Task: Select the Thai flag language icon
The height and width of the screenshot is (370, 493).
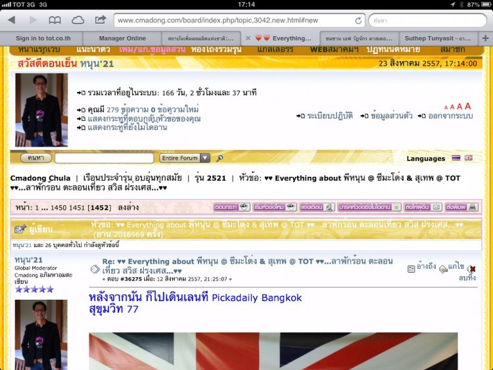Action: 456,158
